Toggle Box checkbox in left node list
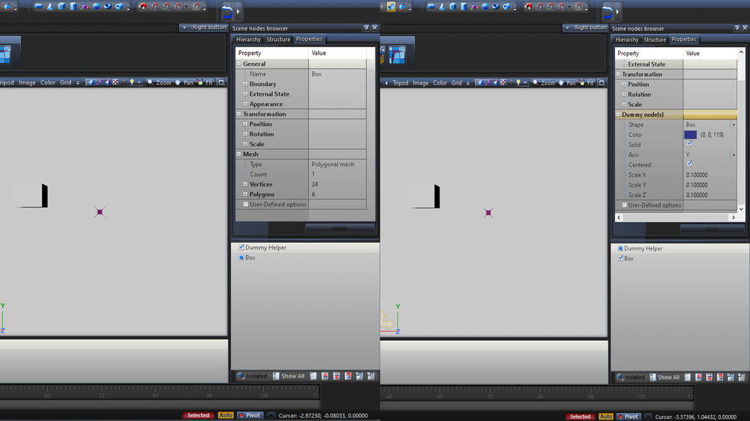Image resolution: width=750 pixels, height=421 pixels. (x=241, y=258)
